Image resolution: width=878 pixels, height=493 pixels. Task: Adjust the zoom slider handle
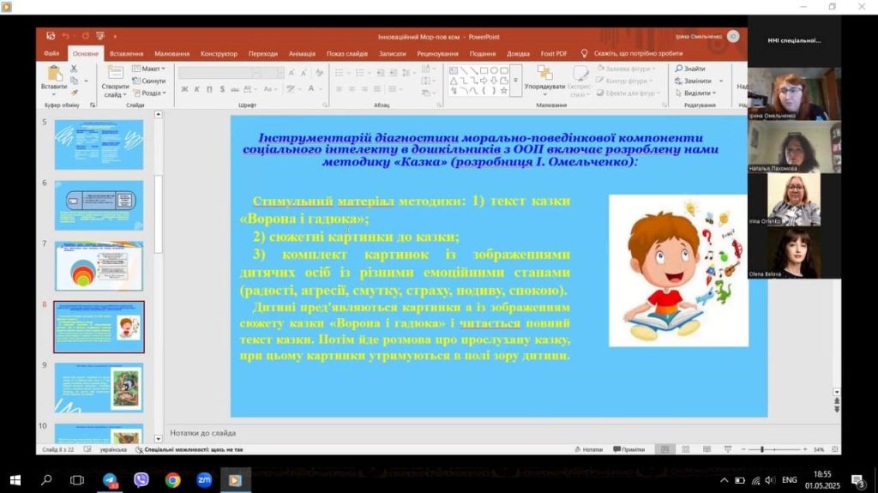coord(762,449)
